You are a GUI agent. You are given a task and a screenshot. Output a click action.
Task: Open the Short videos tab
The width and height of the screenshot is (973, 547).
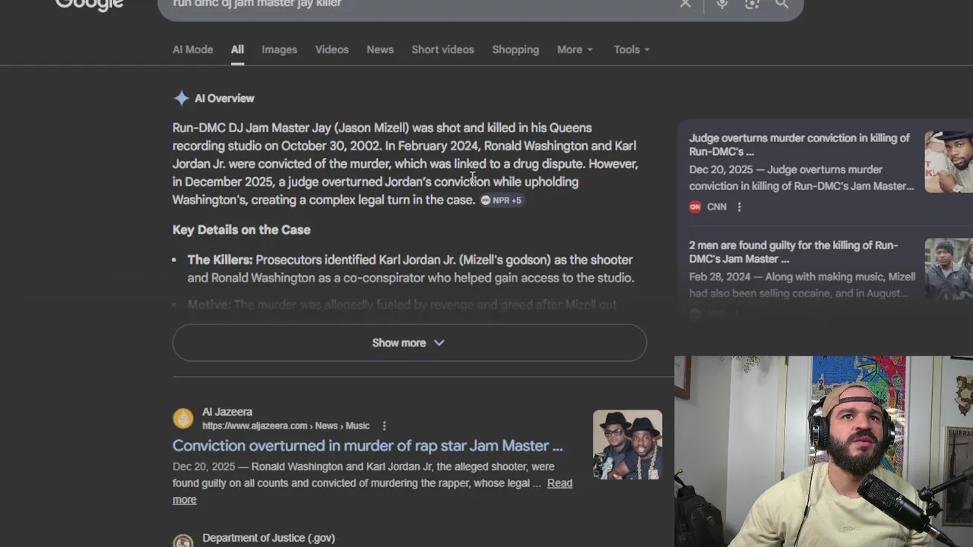point(442,49)
